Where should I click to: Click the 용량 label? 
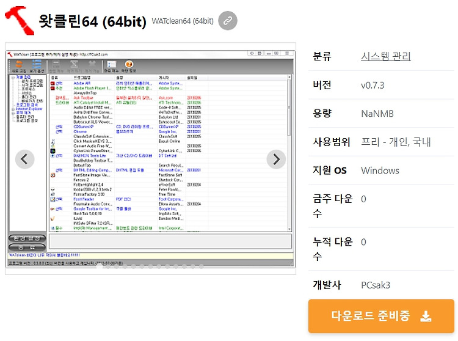pyautogui.click(x=322, y=113)
